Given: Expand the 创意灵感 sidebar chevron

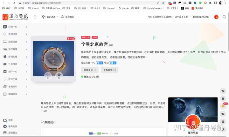Looking at the screenshot, I should click(x=26, y=42).
